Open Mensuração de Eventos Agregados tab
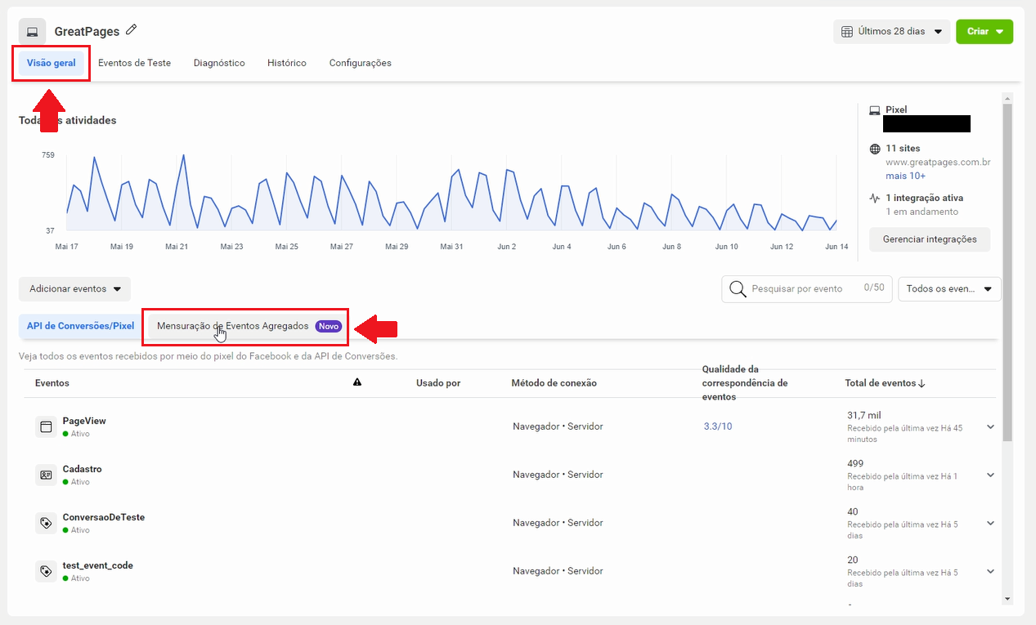Screen dimensions: 1036x625 coord(248,326)
